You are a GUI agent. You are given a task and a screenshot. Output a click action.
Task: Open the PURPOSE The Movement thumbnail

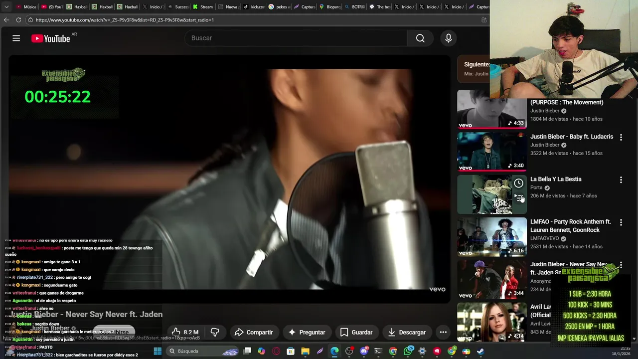pyautogui.click(x=492, y=109)
